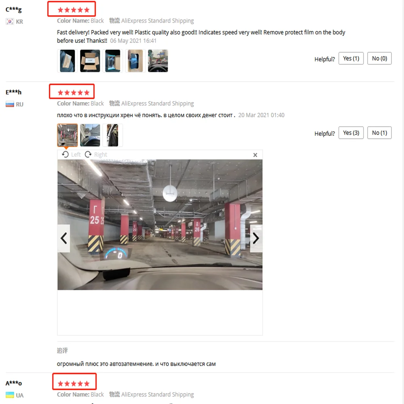
Task: Open first thumbnail in C***g's review
Action: (x=67, y=61)
